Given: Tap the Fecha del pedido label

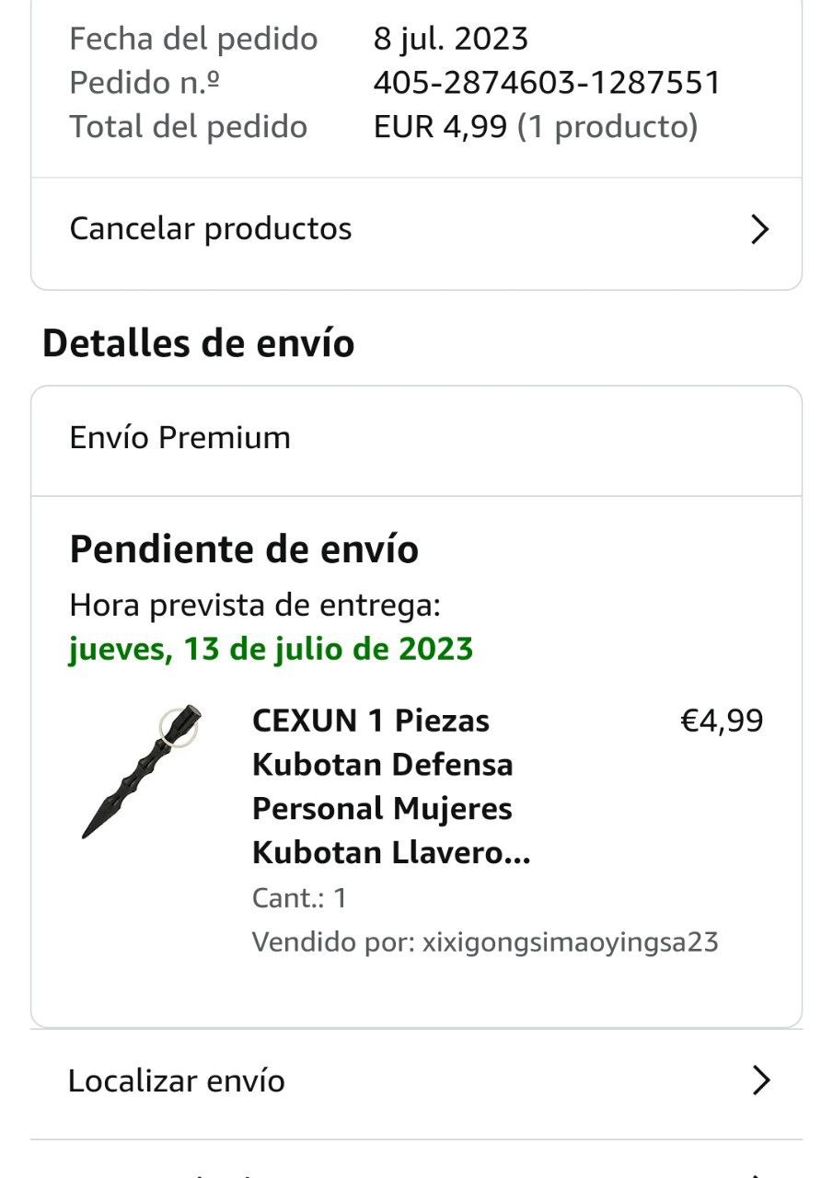Looking at the screenshot, I should tap(193, 39).
